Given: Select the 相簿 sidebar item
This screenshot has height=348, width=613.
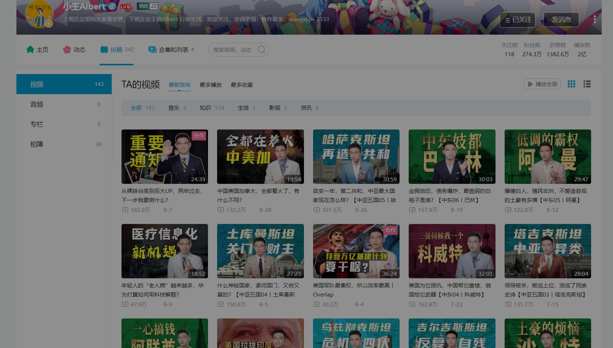Looking at the screenshot, I should (64, 144).
